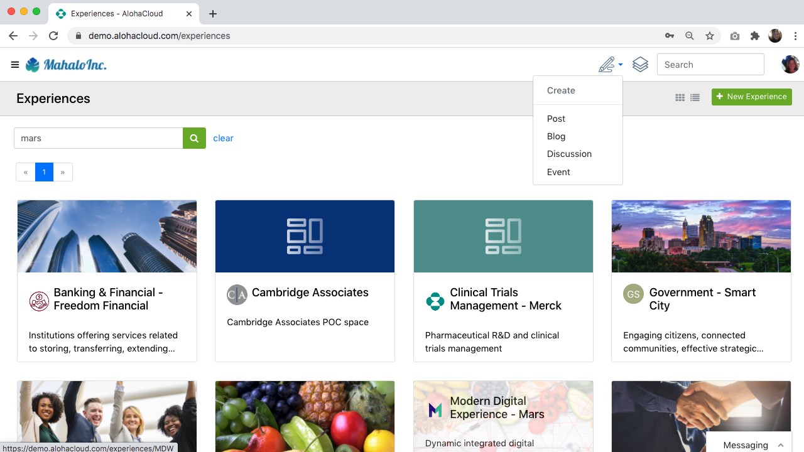Go back in browser
This screenshot has height=452, width=804.
[x=13, y=36]
